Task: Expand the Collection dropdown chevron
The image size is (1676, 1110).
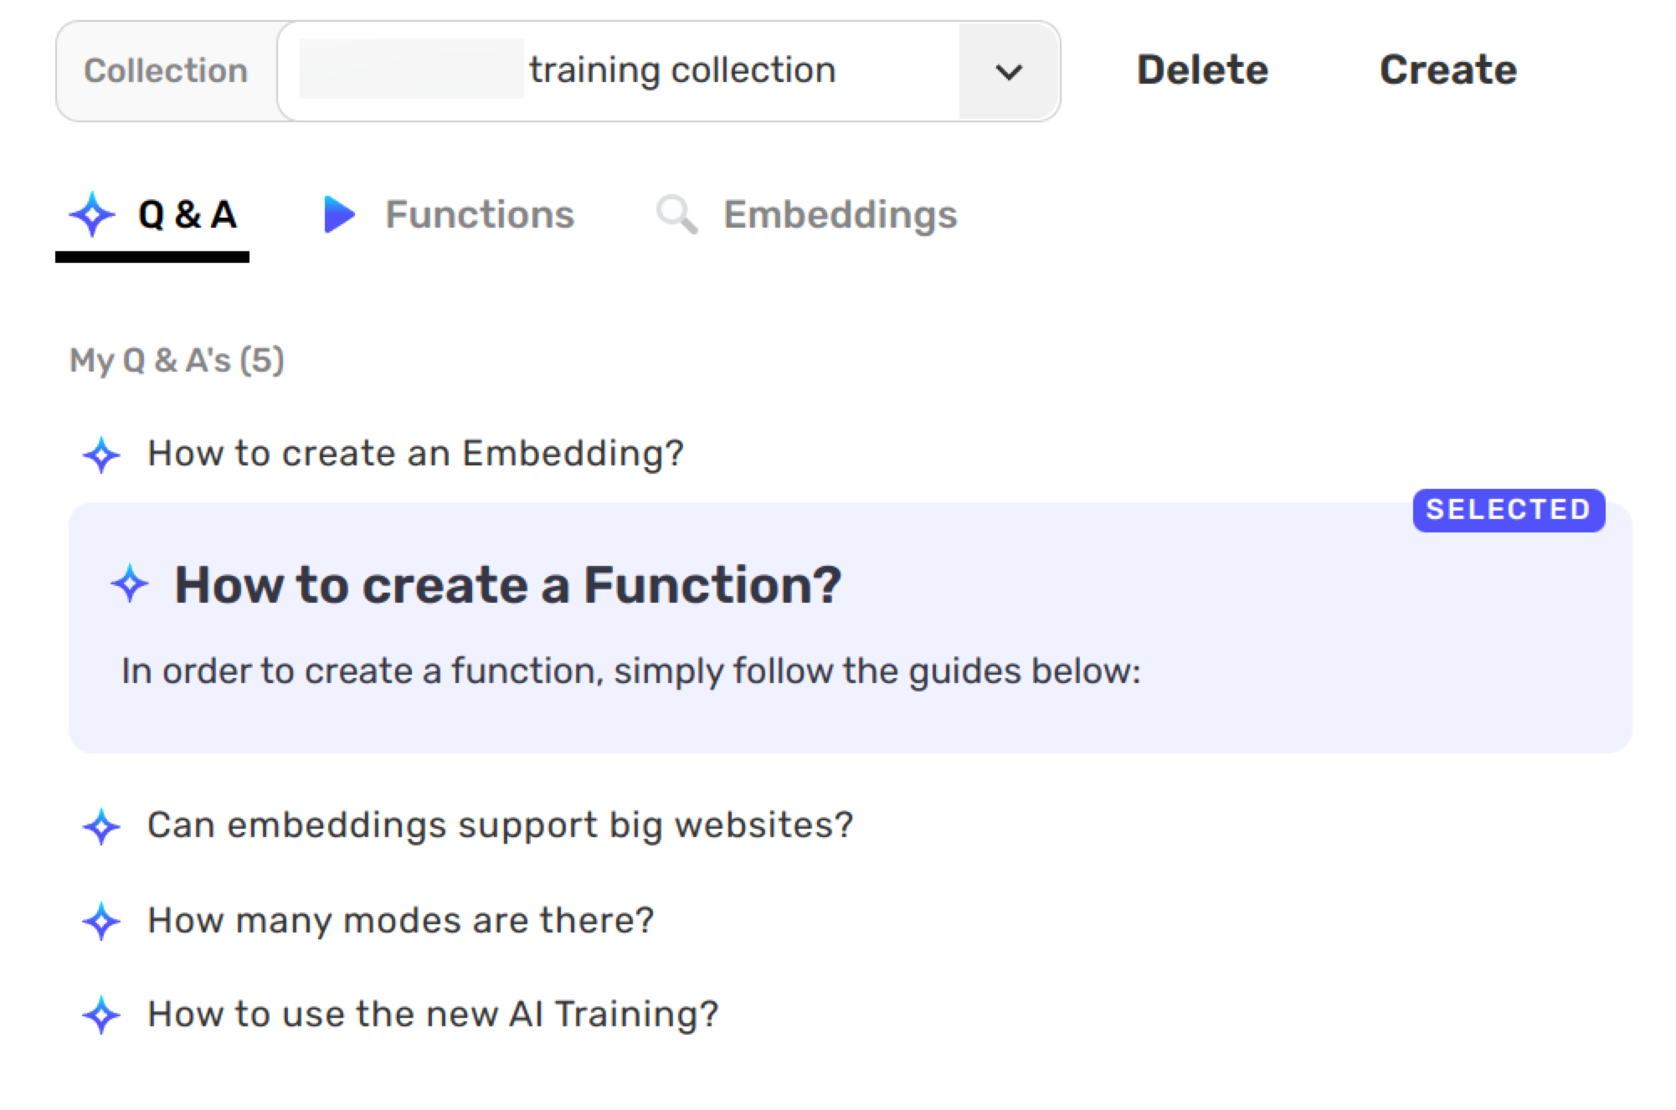Action: 1009,72
